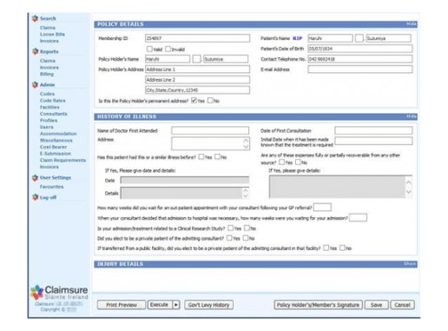Check Yes for Clinical Research Study
Image resolution: width=448 pixels, height=331 pixels.
(230, 228)
